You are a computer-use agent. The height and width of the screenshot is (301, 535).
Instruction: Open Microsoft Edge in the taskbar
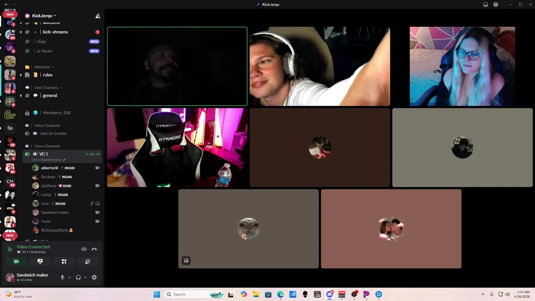[280, 294]
